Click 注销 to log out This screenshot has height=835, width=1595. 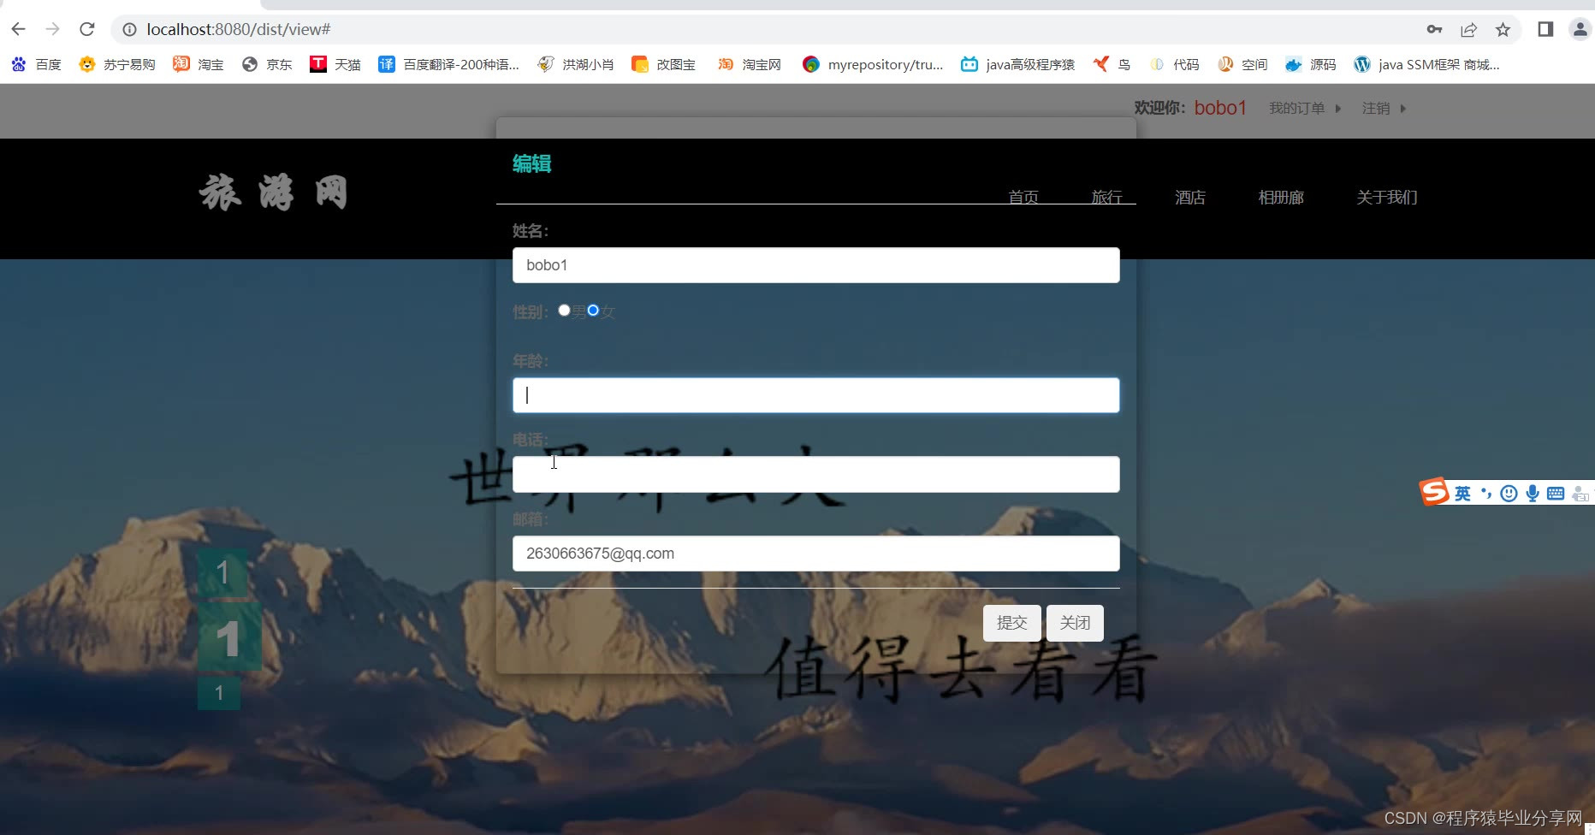[1376, 108]
